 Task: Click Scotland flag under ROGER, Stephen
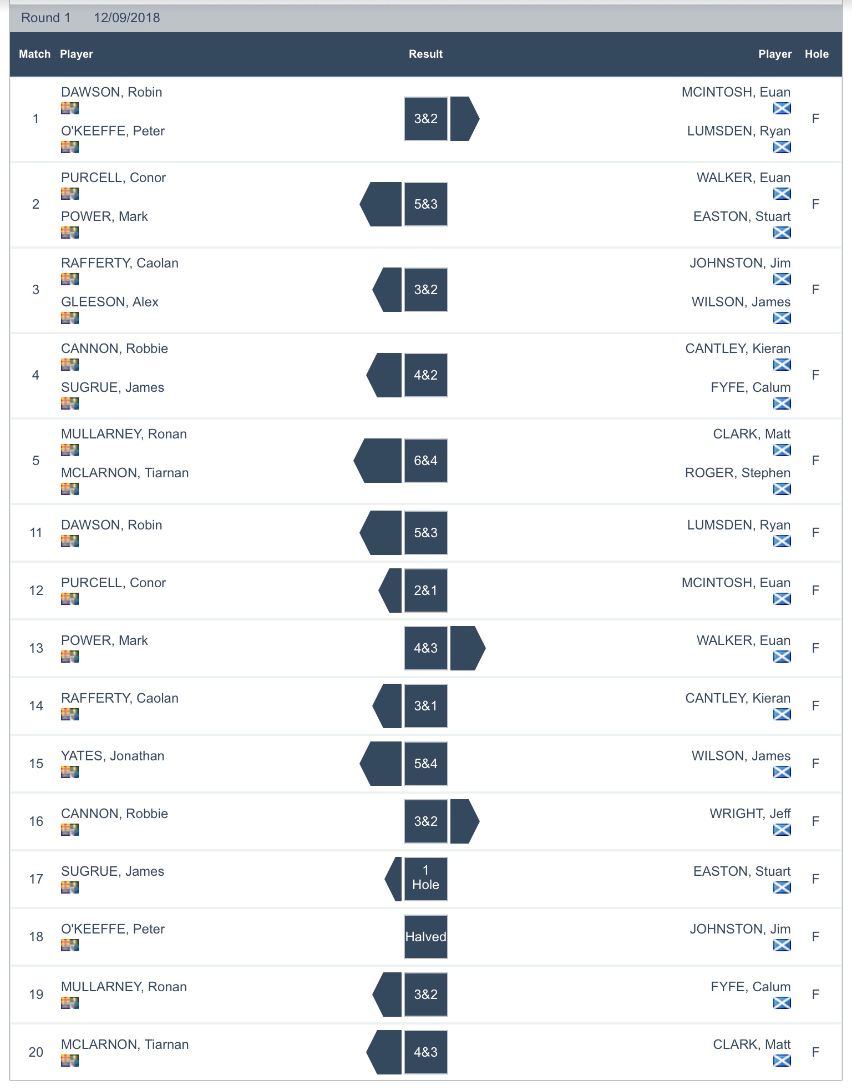[782, 489]
